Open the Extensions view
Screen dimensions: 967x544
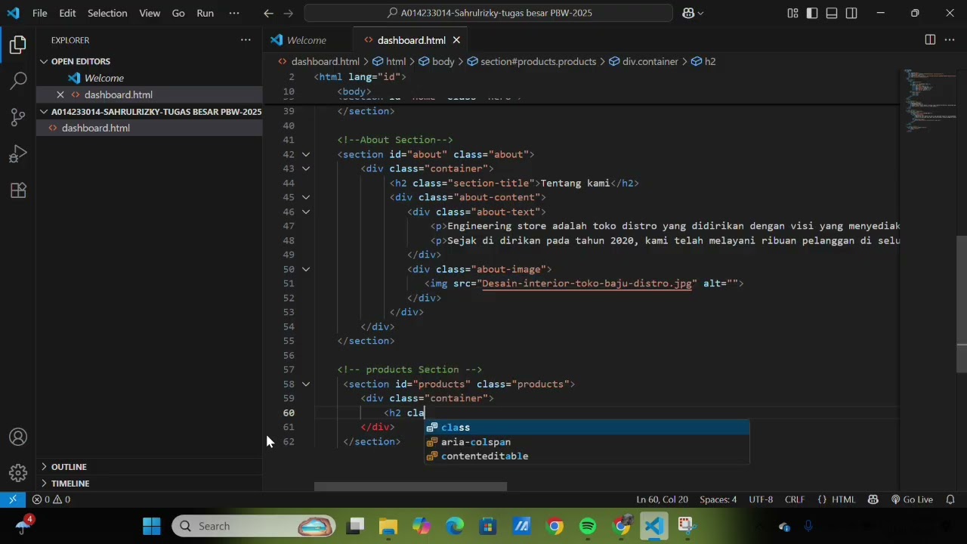tap(18, 190)
